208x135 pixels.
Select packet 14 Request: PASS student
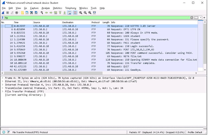coord(99,43)
